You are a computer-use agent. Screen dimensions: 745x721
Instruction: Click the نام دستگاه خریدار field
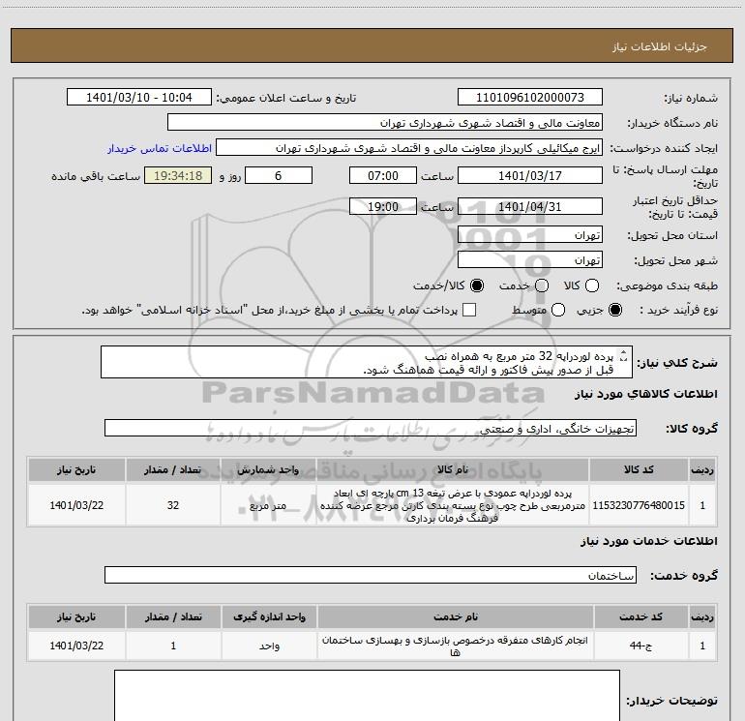(385, 122)
